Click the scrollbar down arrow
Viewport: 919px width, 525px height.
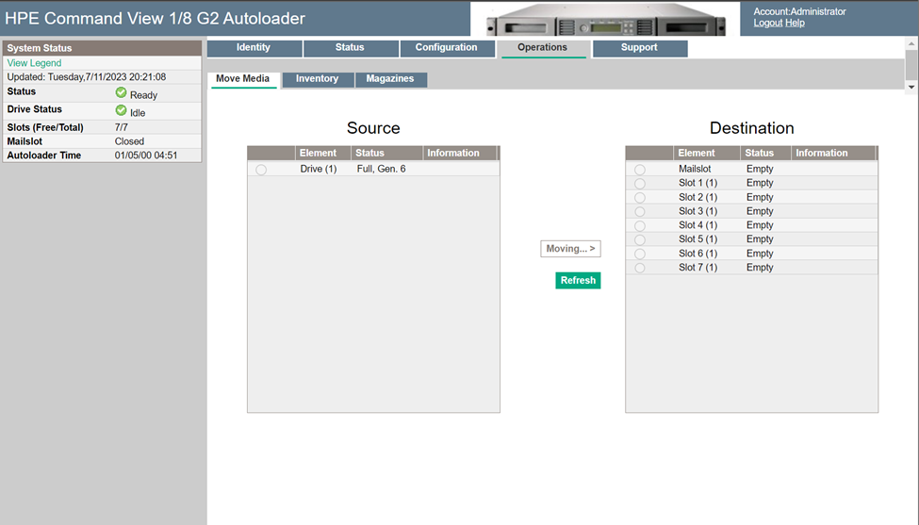[x=911, y=87]
